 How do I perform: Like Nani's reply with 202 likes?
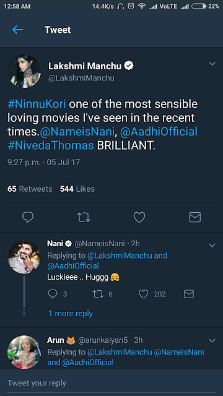pyautogui.click(x=143, y=294)
